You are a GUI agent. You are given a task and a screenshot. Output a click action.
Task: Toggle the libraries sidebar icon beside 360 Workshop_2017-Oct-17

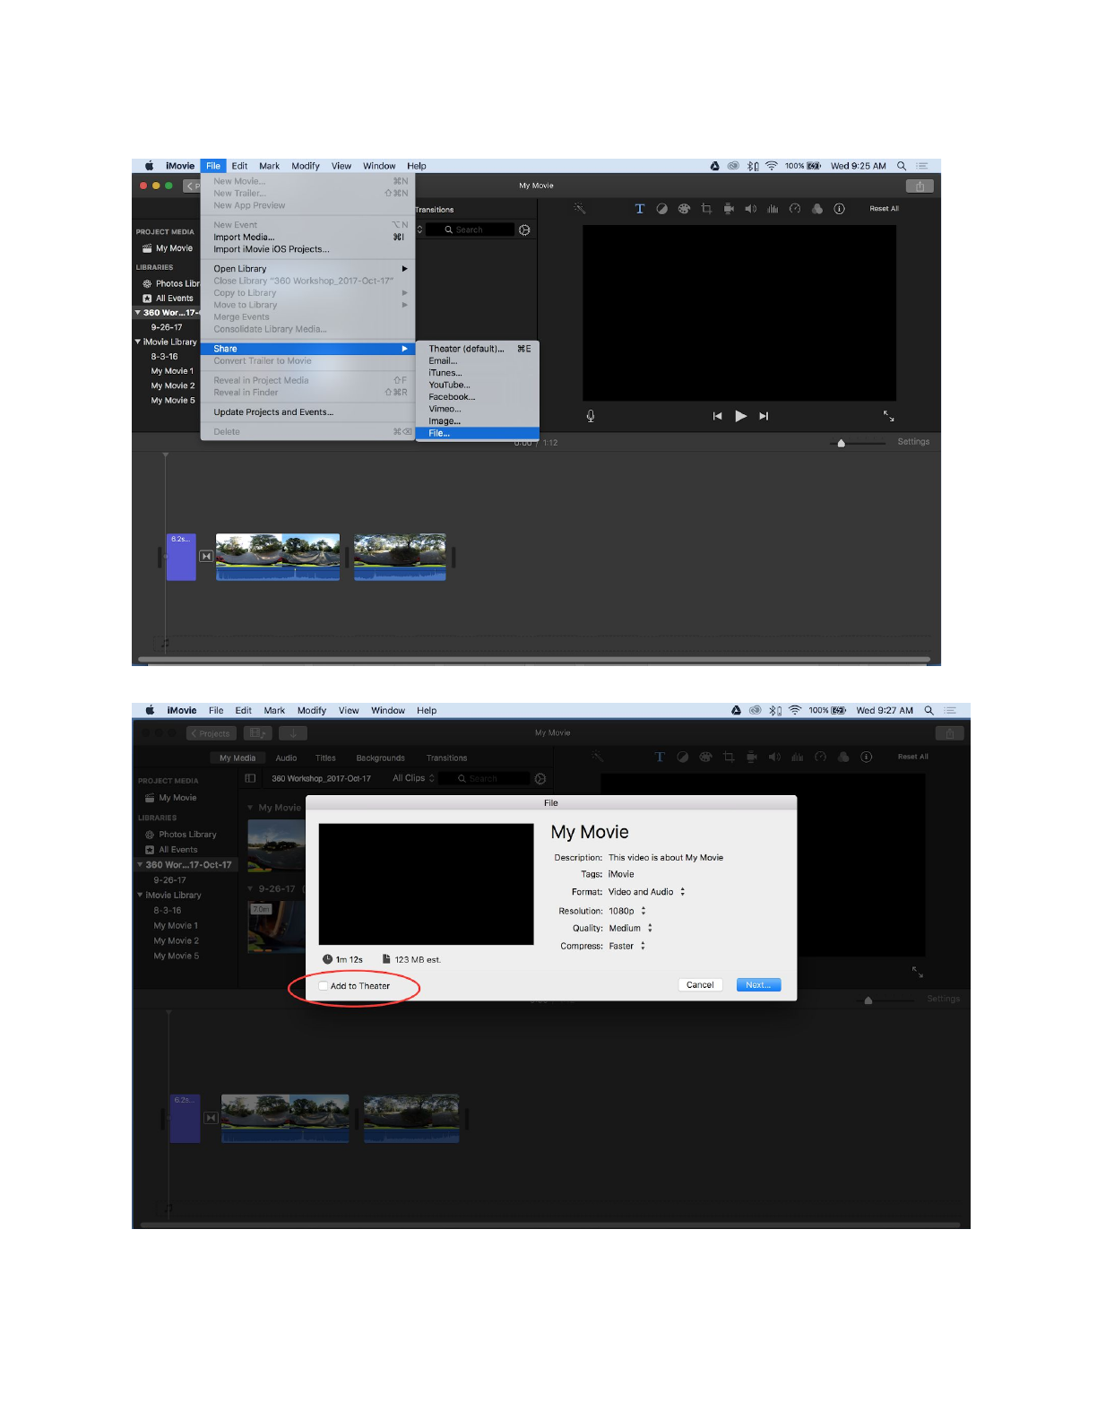click(x=251, y=778)
